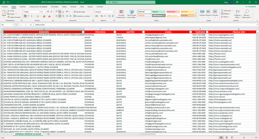Image resolution: width=259 pixels, height=139 pixels.
Task: Click the Borrar eraser icon
Action: (x=222, y=17)
